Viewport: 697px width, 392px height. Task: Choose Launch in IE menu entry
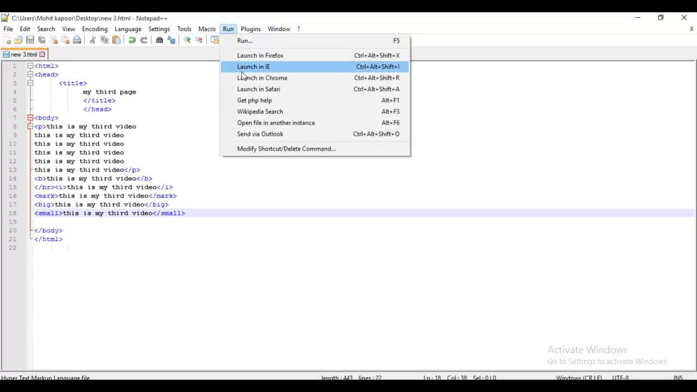315,66
